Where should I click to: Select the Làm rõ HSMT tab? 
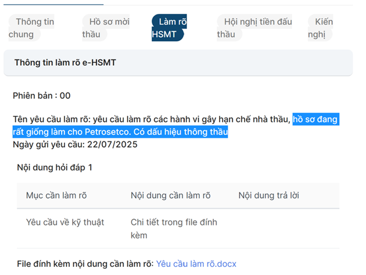point(169,28)
